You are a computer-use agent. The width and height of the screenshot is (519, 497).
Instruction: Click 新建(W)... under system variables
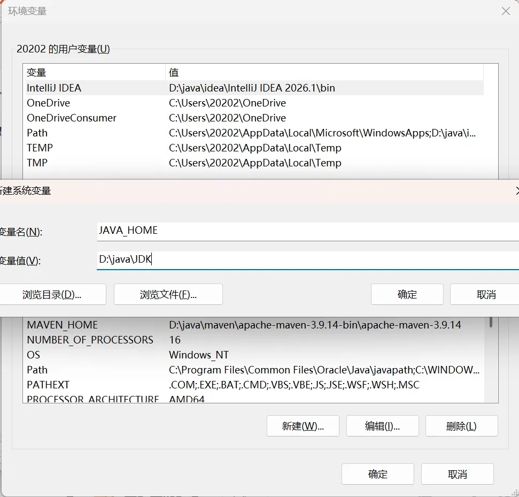click(303, 426)
